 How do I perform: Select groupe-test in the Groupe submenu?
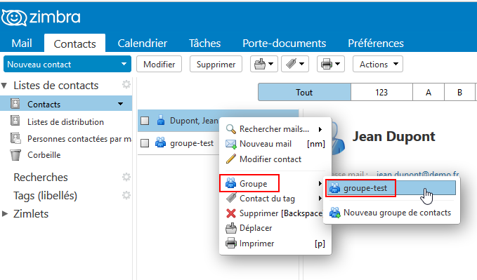tap(391, 188)
